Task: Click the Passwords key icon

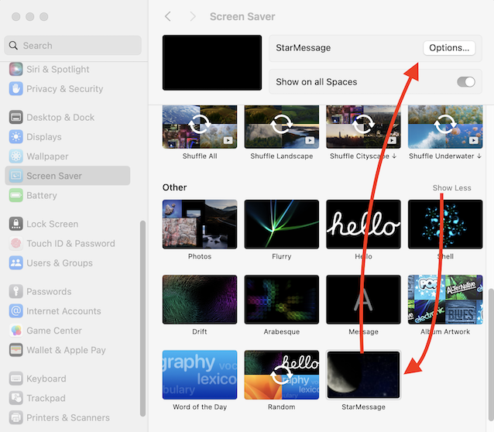Action: pyautogui.click(x=15, y=291)
